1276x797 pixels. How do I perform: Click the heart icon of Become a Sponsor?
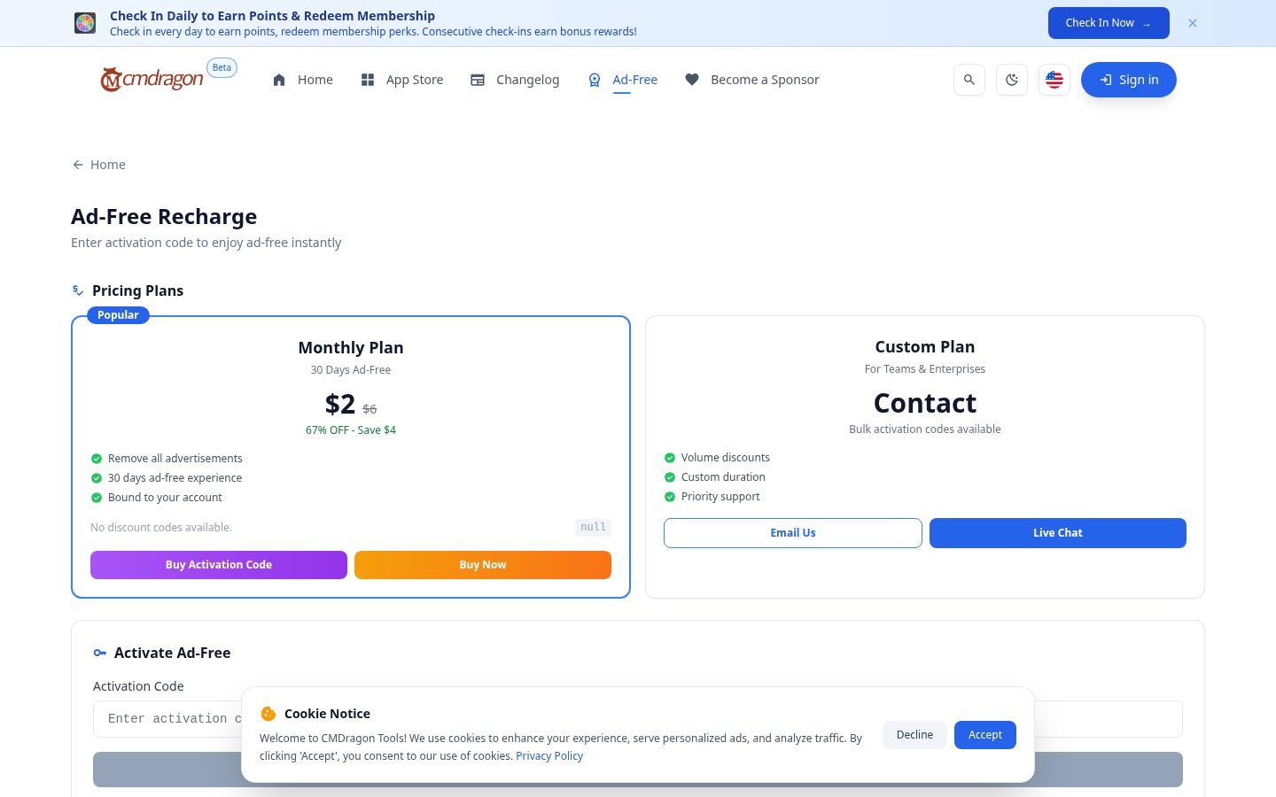coord(692,80)
